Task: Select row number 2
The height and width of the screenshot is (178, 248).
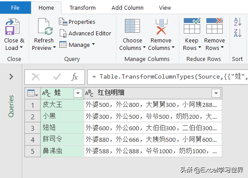Action: [x=33, y=117]
